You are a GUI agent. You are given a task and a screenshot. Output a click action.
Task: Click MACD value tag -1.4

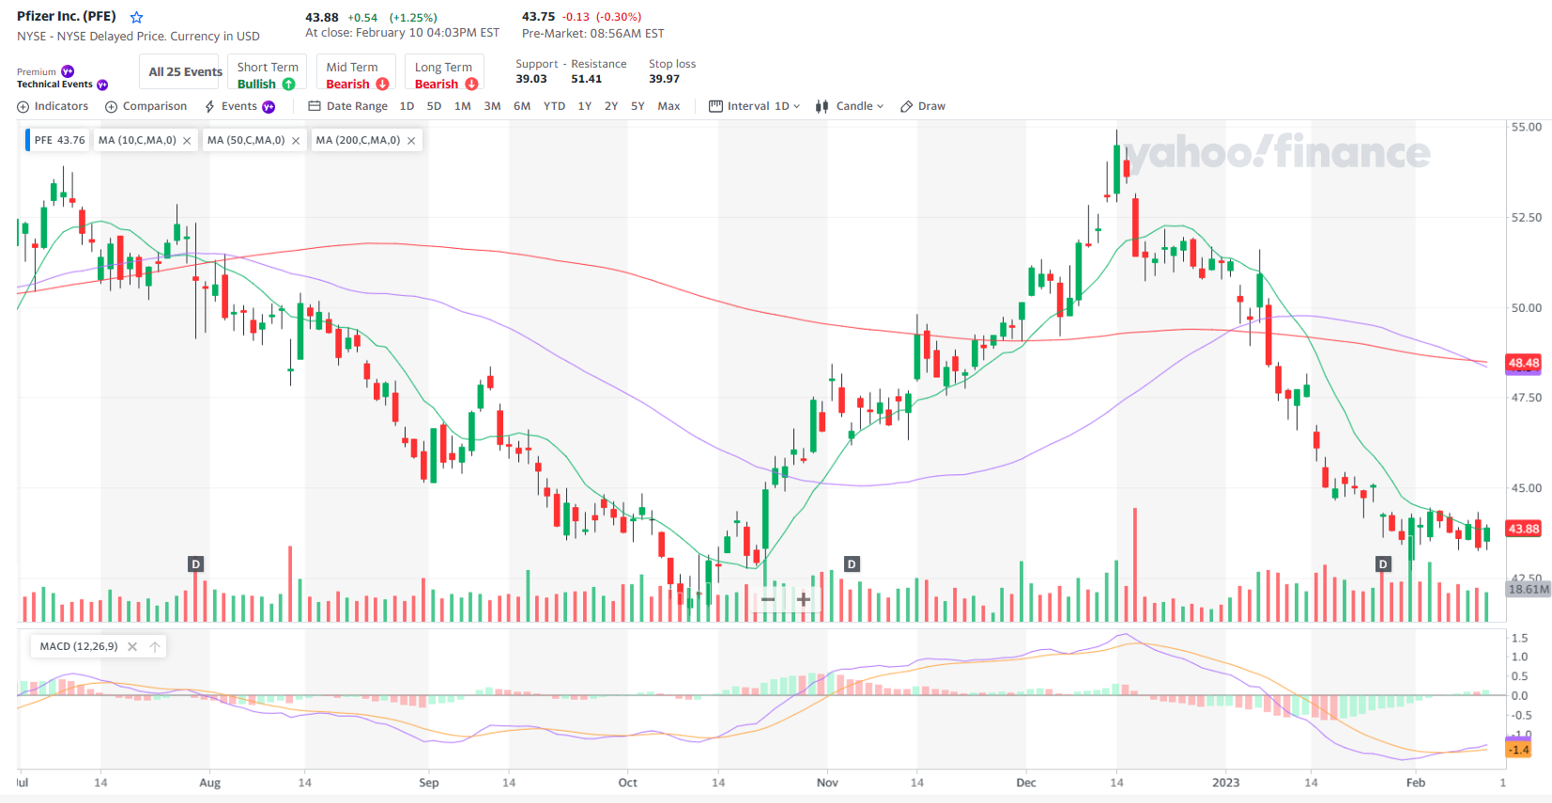point(1519,749)
